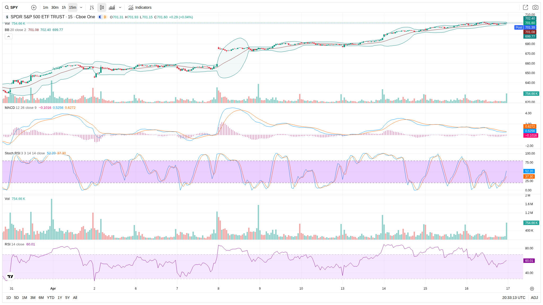Click the TradingView logo on the chart

(10, 276)
